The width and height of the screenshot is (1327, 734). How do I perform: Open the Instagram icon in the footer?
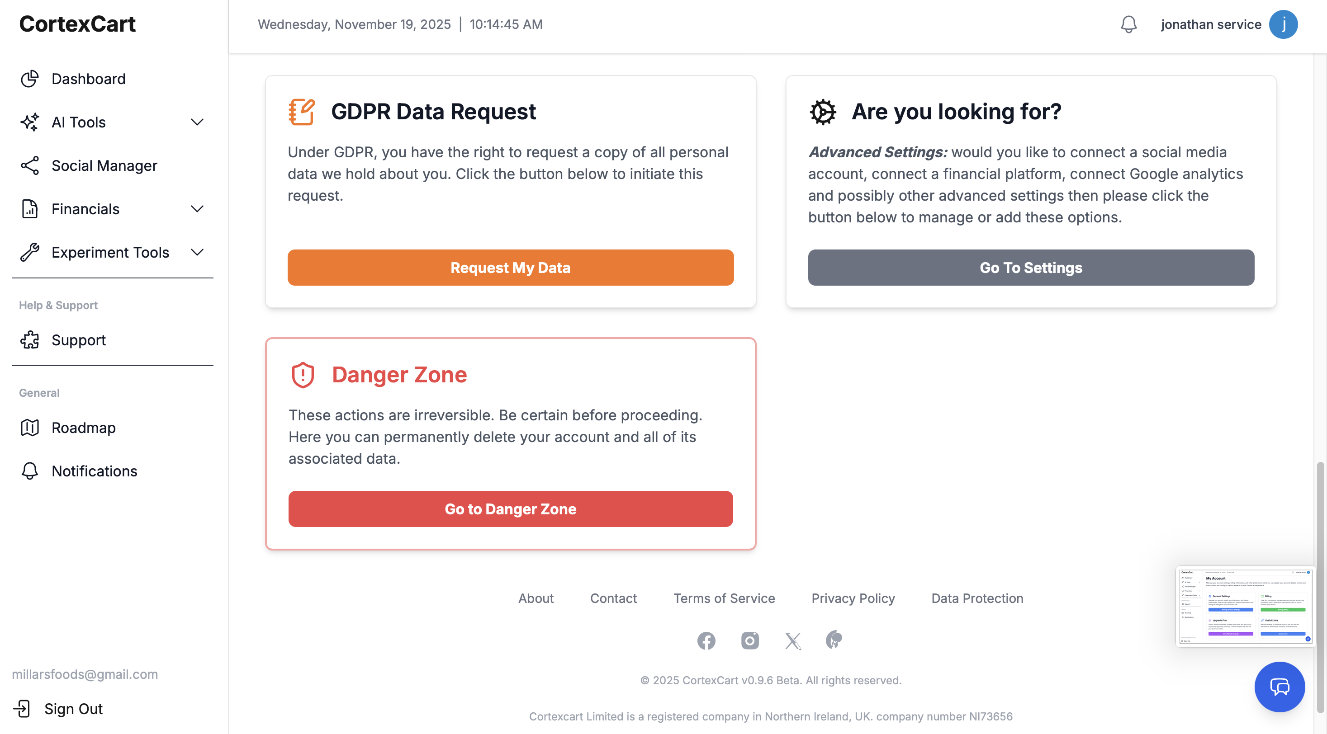(749, 641)
